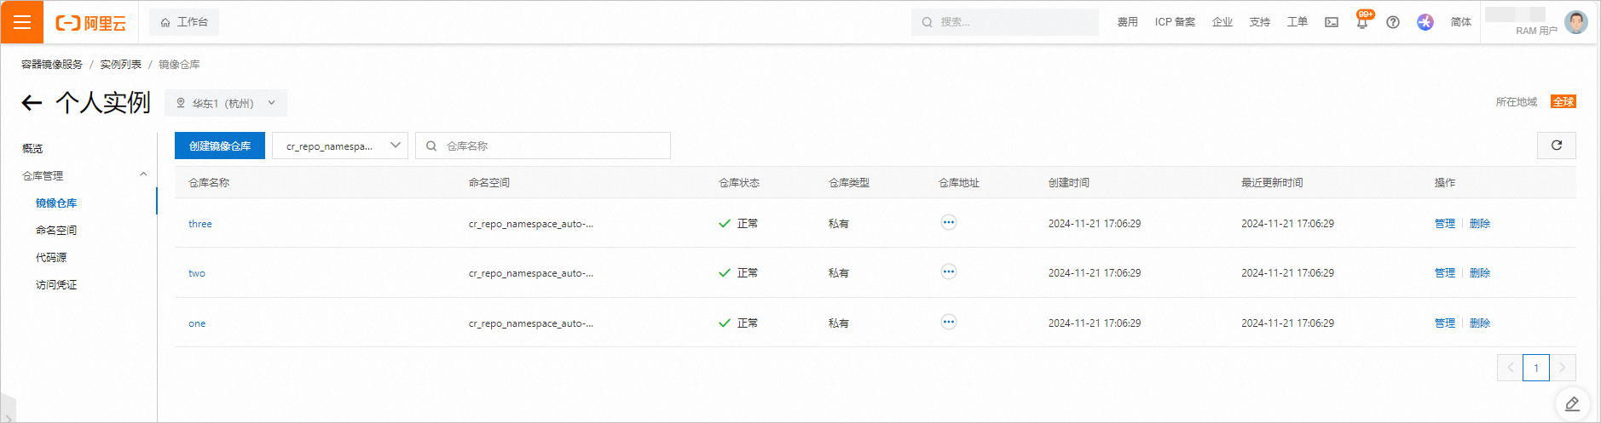Show repository address for one
The height and width of the screenshot is (423, 1601).
click(949, 323)
